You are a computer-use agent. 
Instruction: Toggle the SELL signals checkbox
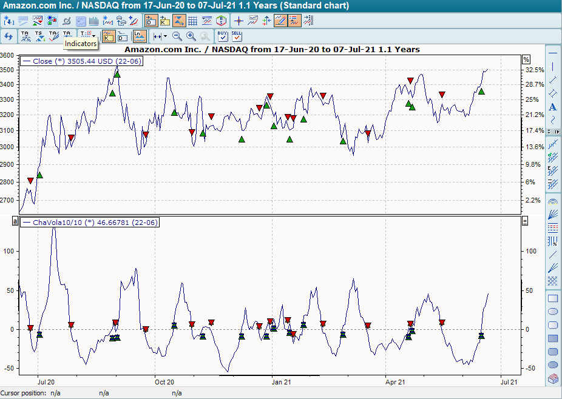pyautogui.click(x=237, y=36)
